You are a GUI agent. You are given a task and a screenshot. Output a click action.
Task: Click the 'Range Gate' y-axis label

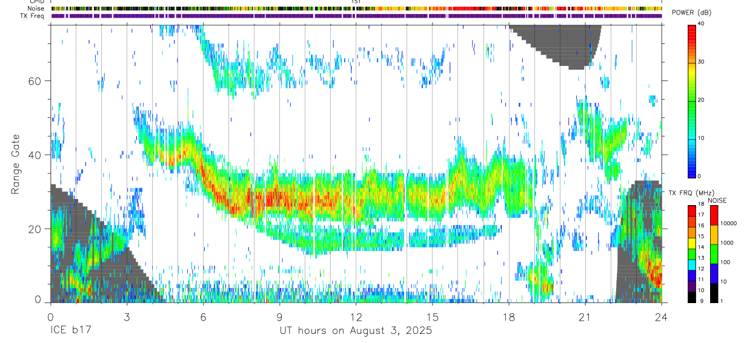(x=15, y=164)
